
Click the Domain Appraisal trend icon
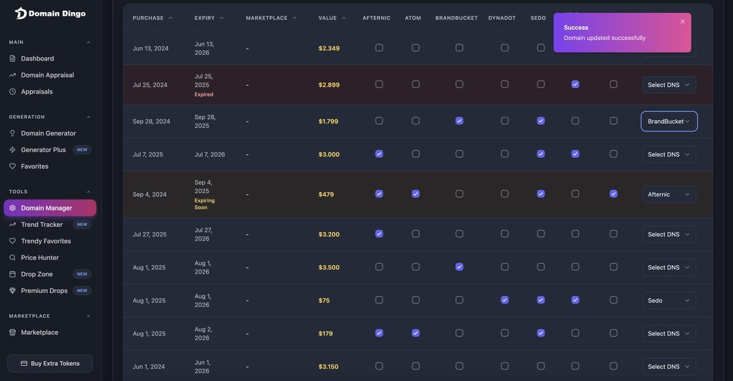13,75
